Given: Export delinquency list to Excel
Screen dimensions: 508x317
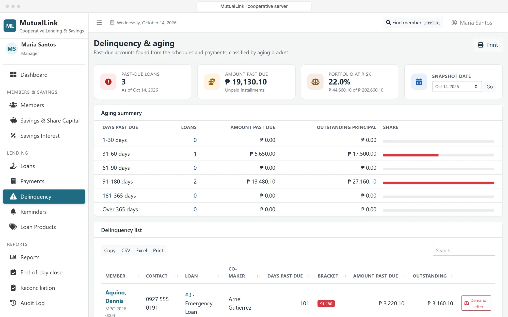Looking at the screenshot, I should point(141,250).
